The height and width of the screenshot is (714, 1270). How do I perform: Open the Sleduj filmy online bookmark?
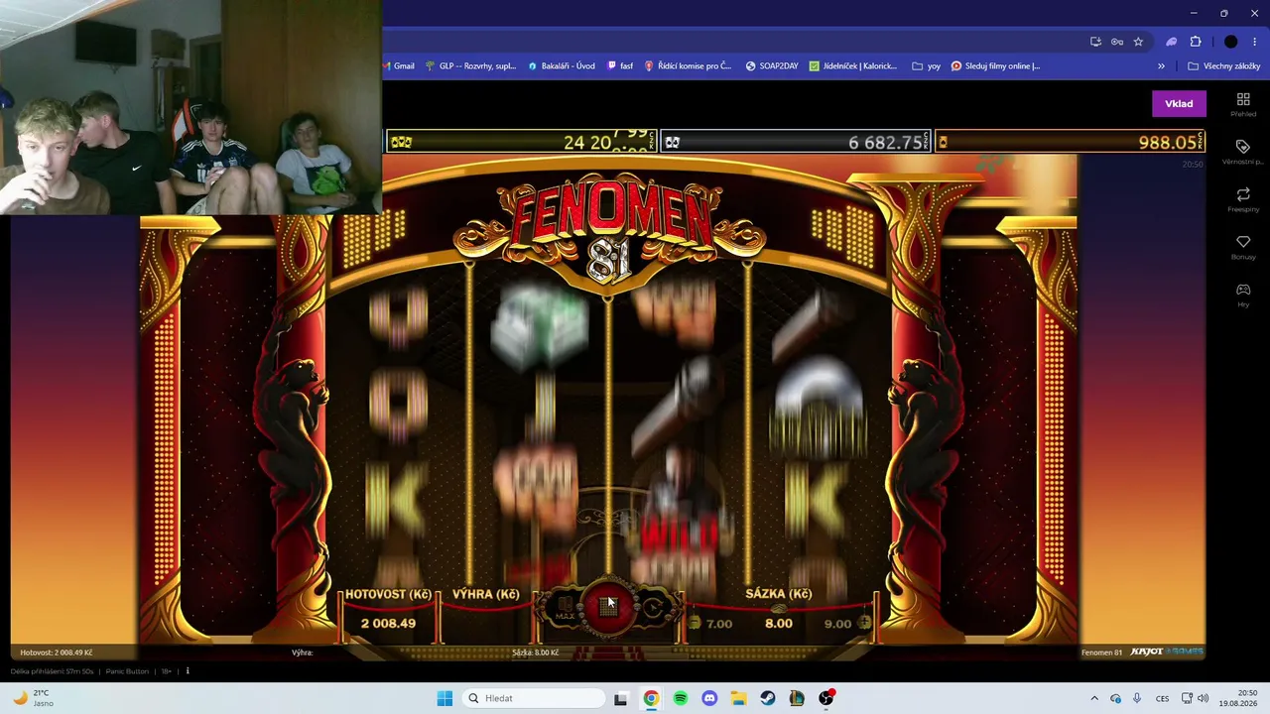pos(996,66)
